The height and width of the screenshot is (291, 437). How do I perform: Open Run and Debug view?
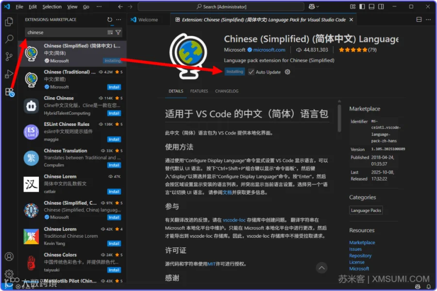point(9,74)
